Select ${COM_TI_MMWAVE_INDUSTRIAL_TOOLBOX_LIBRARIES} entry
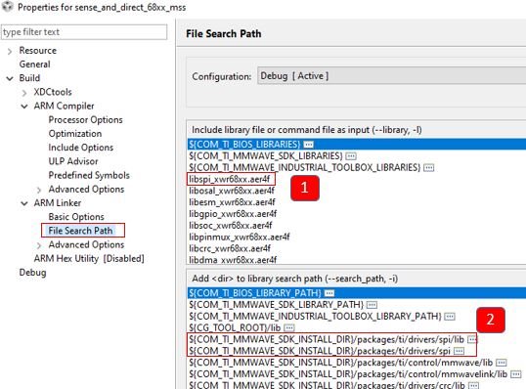The width and height of the screenshot is (526, 389). 305,167
